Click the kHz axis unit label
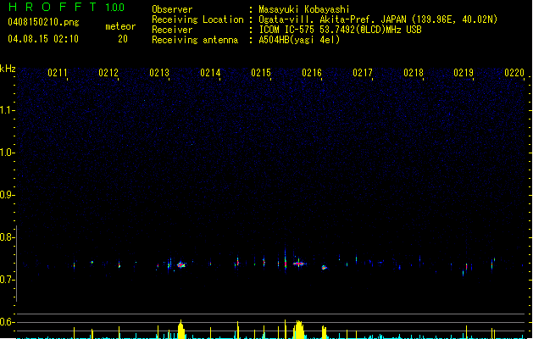Image resolution: width=533 pixels, height=339 pixels. pyautogui.click(x=8, y=69)
